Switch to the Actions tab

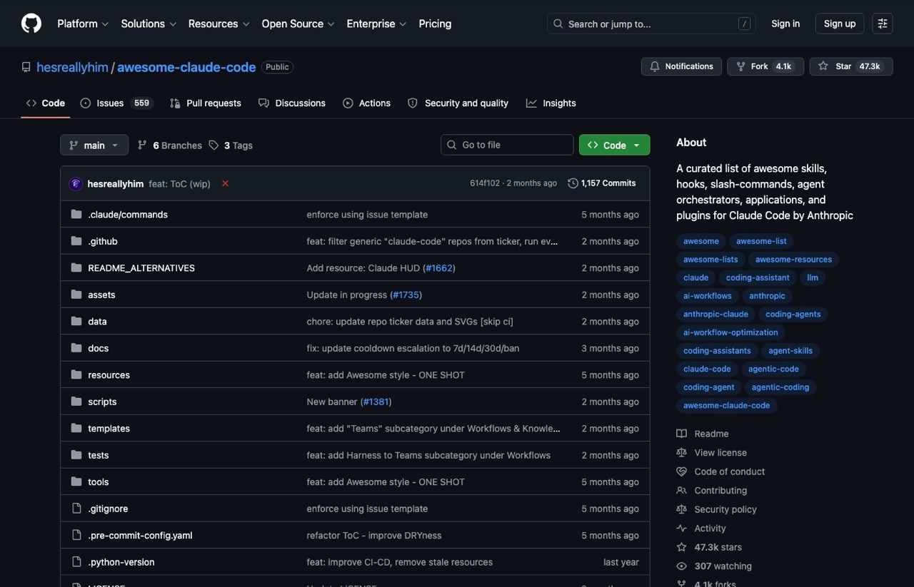pyautogui.click(x=366, y=103)
